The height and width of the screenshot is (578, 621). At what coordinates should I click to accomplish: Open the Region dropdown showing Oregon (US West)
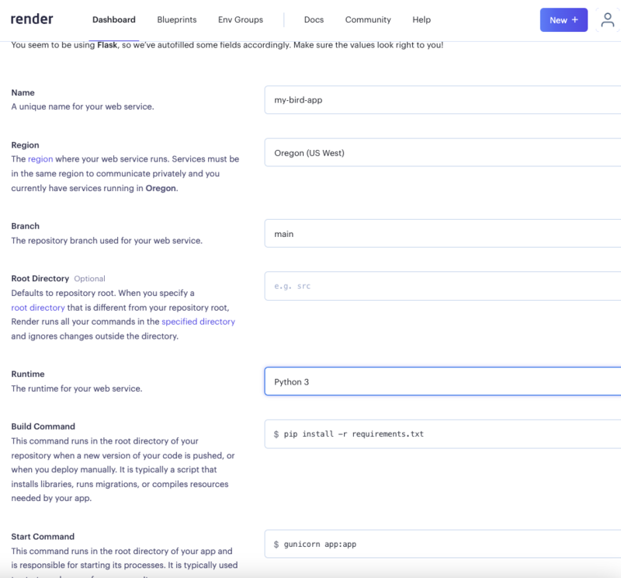(x=442, y=151)
